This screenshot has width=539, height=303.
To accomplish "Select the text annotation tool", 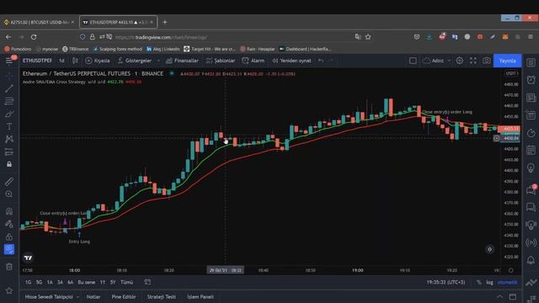I will [9, 126].
